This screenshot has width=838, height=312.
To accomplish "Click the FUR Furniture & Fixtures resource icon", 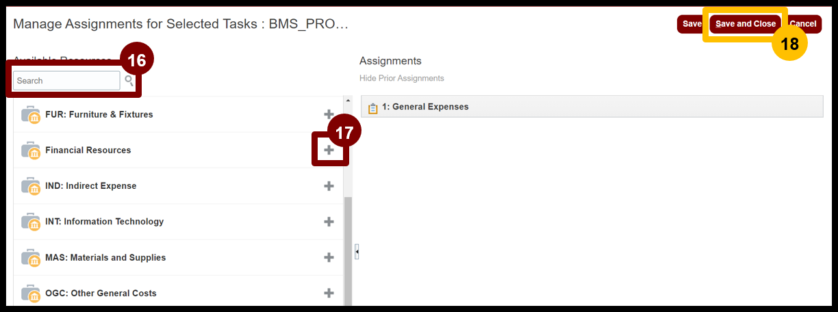I will tap(31, 114).
